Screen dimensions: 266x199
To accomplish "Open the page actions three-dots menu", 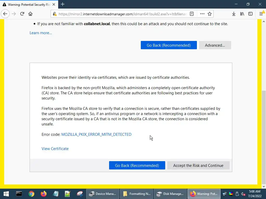I will pos(202,14).
